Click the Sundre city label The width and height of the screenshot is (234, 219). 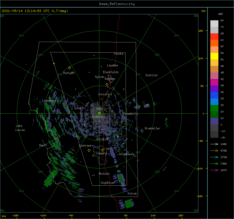(79, 108)
